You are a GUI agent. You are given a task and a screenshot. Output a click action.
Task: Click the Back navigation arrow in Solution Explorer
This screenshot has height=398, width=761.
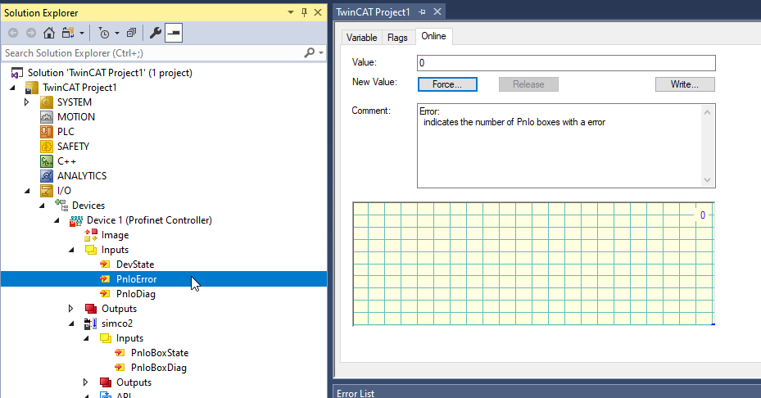click(x=13, y=33)
